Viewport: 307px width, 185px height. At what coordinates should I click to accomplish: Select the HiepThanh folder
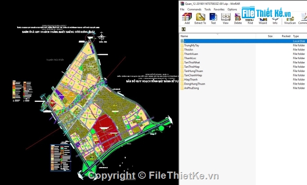click(191, 79)
